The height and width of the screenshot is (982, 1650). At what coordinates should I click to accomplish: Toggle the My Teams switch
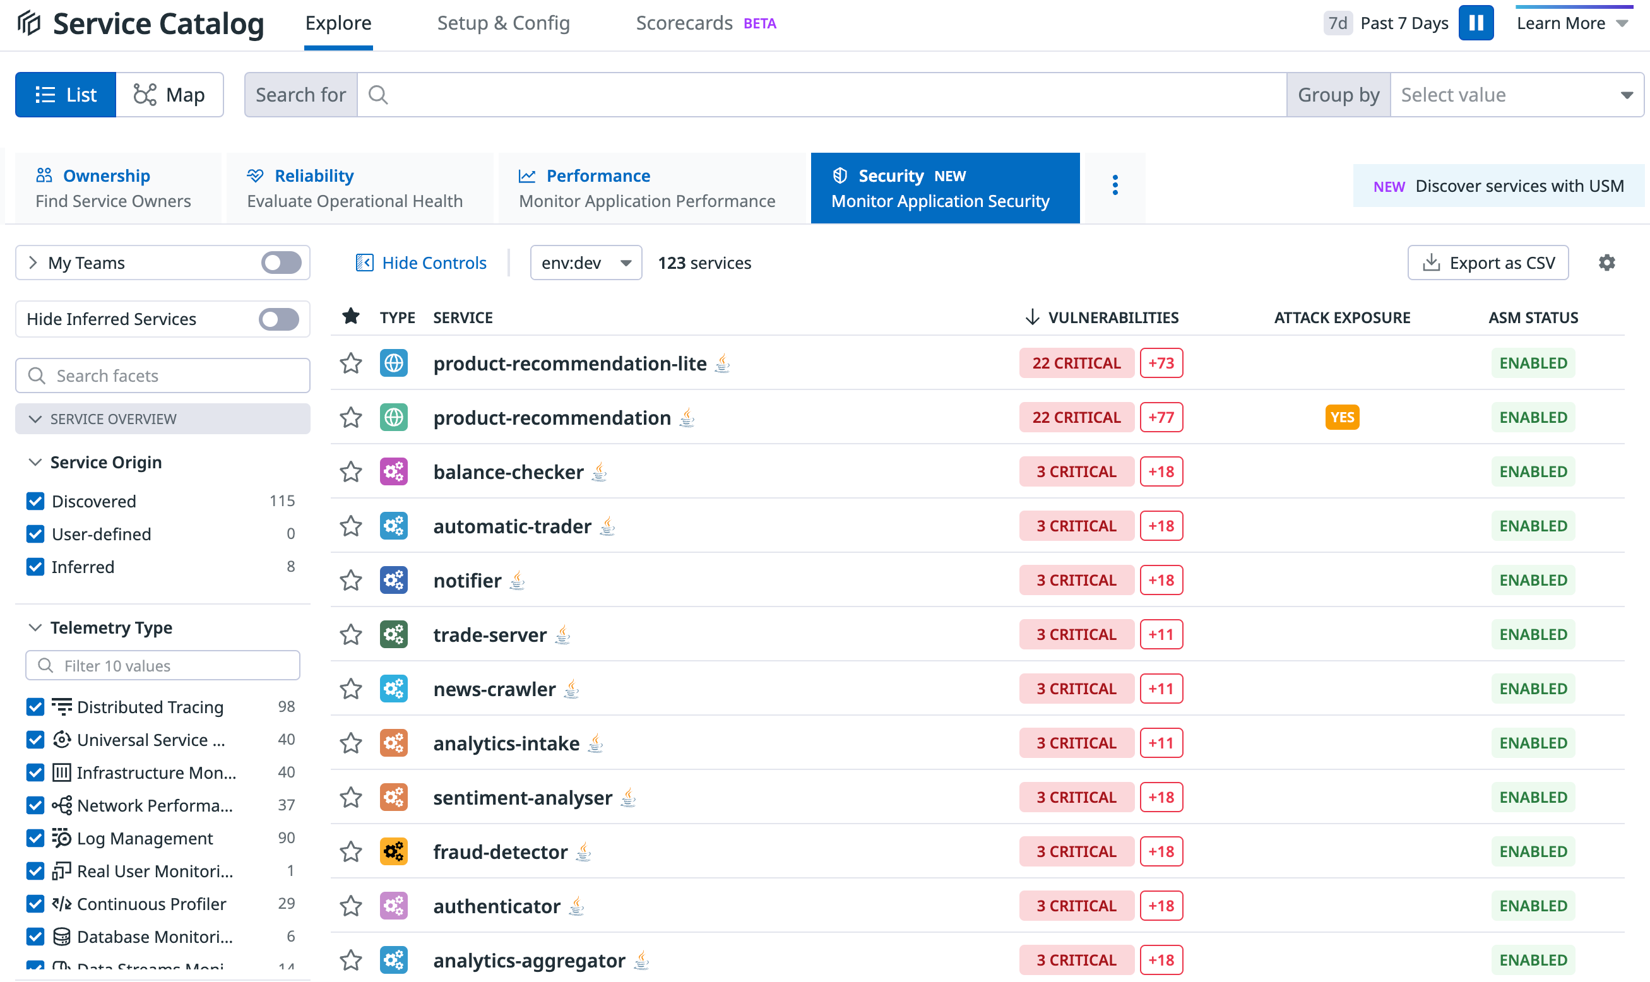281,263
